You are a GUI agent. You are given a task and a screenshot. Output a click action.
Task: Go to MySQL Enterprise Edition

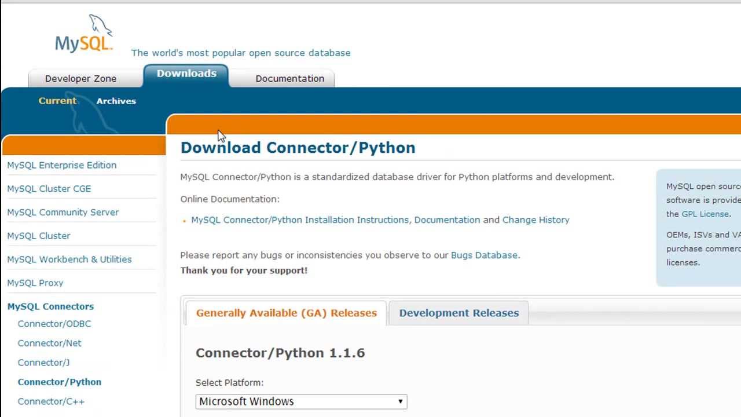[x=61, y=165]
